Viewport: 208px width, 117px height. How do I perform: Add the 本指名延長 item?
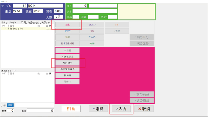pos(68,57)
